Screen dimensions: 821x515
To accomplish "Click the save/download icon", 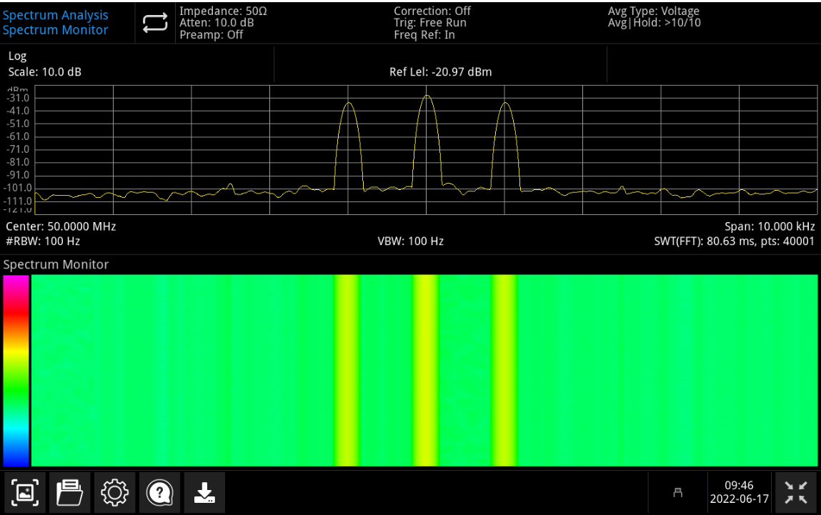I will pos(204,492).
